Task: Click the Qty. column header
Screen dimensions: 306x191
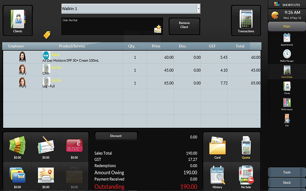Action: 132,46
